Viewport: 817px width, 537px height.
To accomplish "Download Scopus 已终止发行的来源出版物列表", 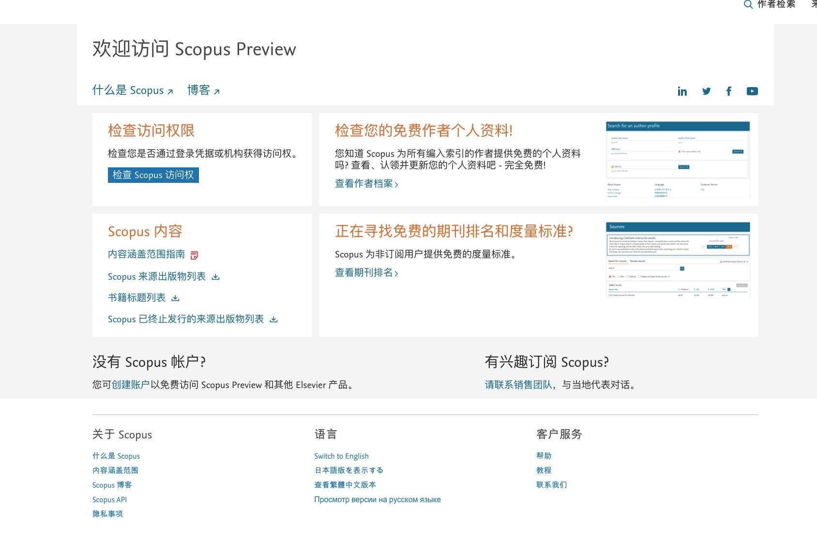I will 186,319.
